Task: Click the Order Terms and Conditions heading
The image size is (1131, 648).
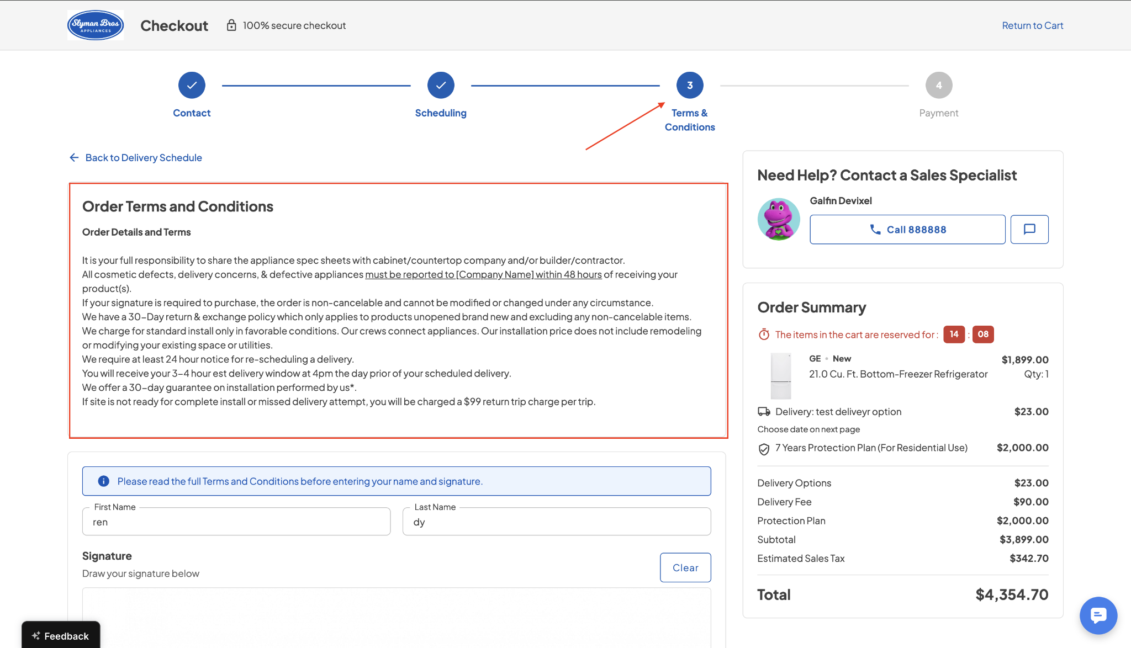Action: point(178,206)
